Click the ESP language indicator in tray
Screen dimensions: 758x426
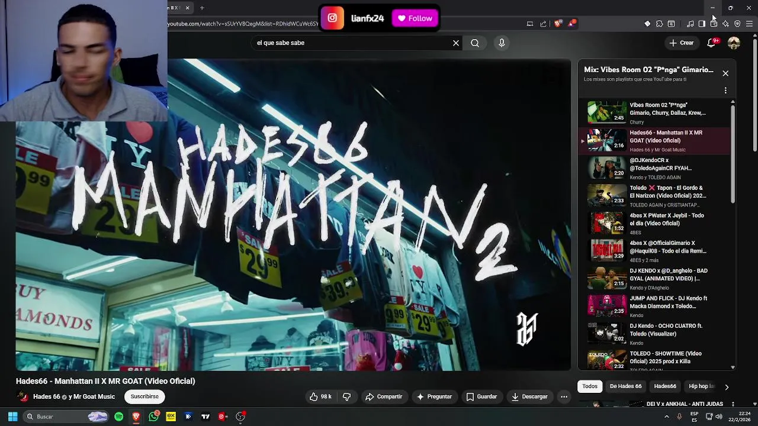click(x=694, y=417)
